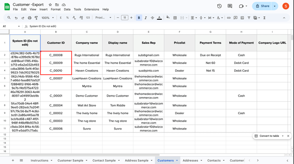
Task: Add a new sheet with plus
Action: (13, 161)
